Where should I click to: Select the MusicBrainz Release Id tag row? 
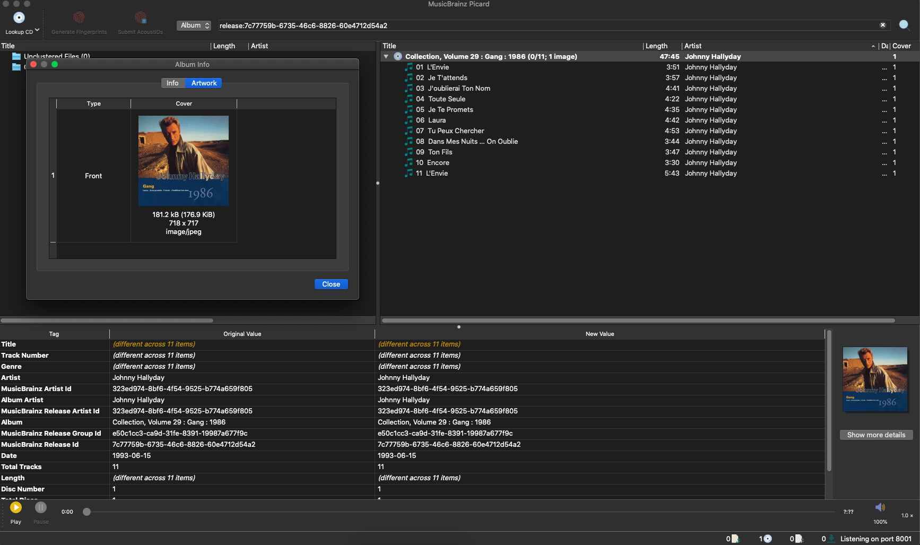412,445
